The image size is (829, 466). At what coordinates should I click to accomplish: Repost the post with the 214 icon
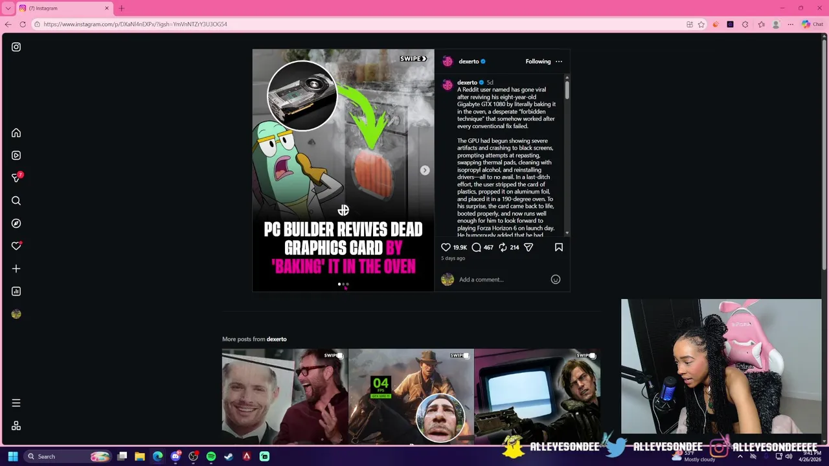click(x=503, y=247)
